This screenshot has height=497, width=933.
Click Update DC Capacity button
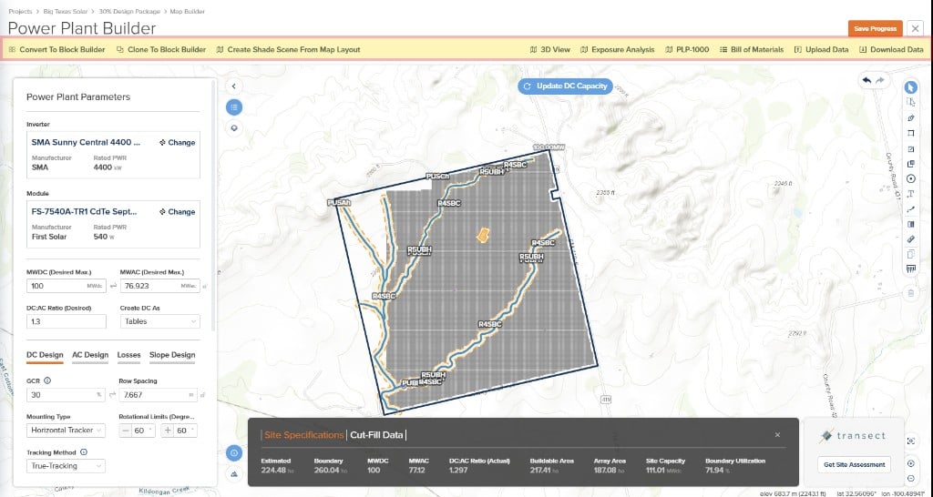[565, 86]
